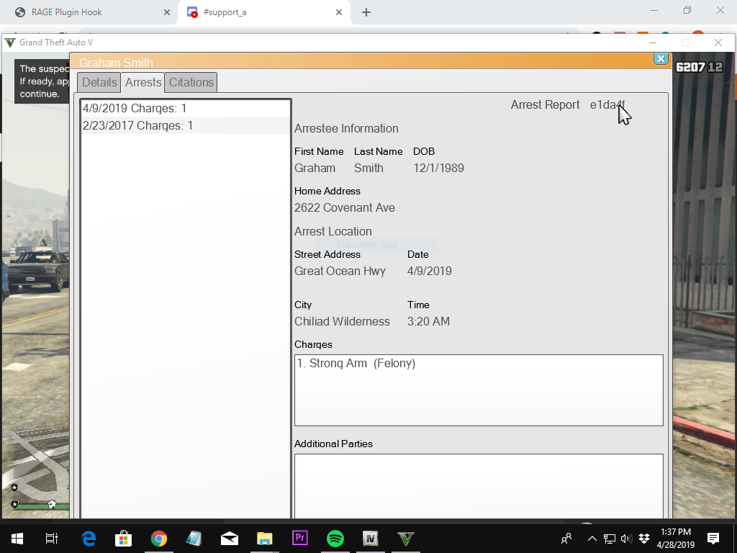
Task: Show hidden system tray icons
Action: click(592, 539)
